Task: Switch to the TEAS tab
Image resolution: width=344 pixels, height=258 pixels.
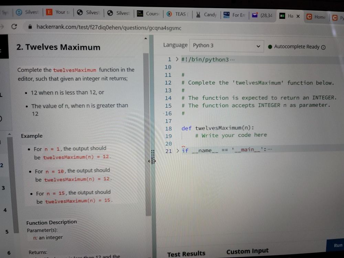Action: [178, 14]
